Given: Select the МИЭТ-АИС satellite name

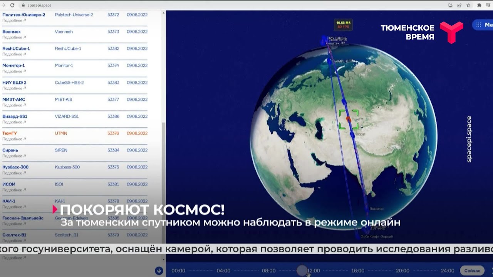Looking at the screenshot, I should (14, 99).
